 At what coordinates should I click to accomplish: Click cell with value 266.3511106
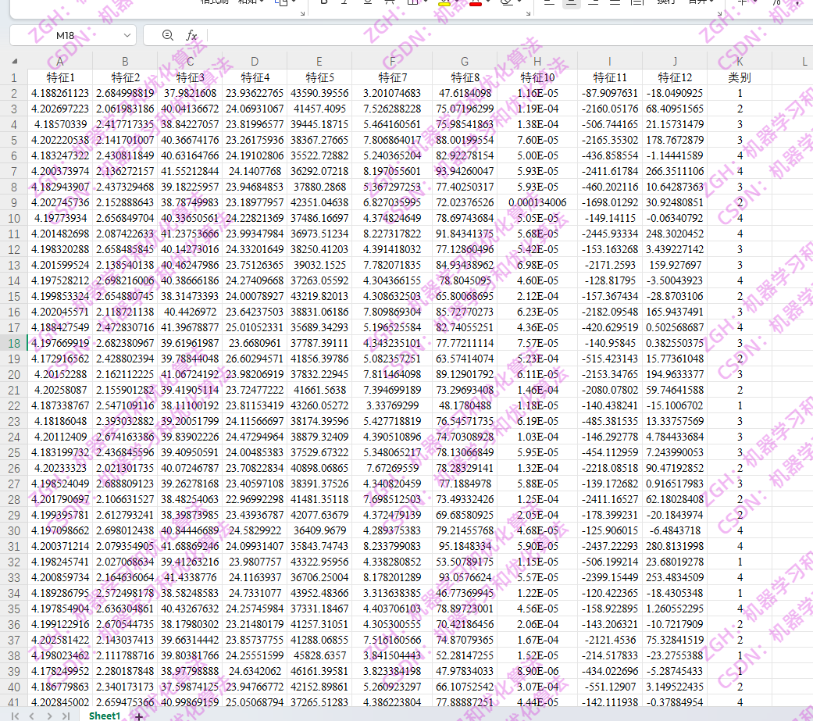point(675,171)
